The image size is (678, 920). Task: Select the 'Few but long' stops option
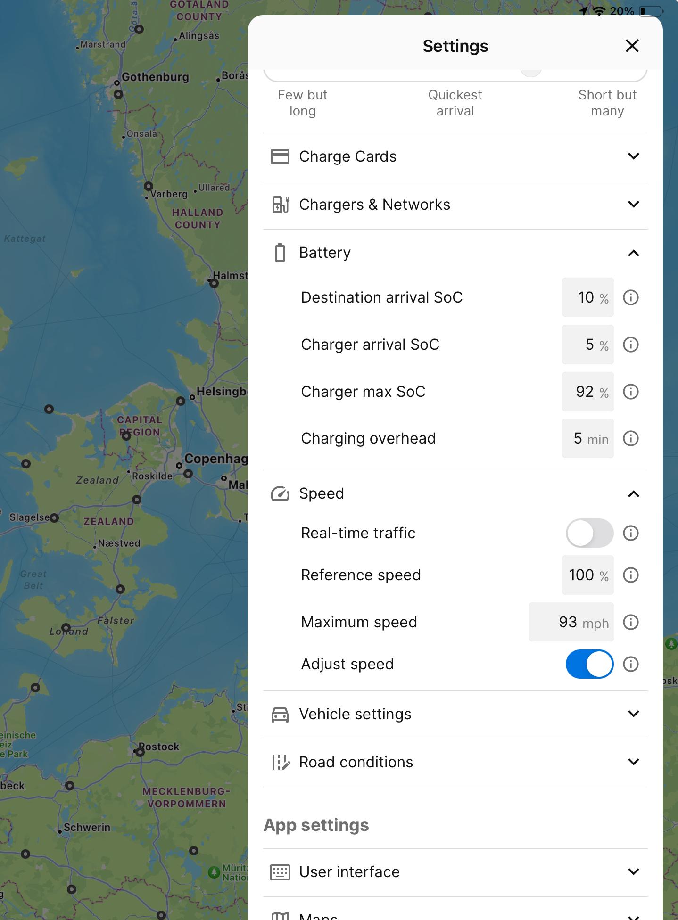pyautogui.click(x=302, y=103)
